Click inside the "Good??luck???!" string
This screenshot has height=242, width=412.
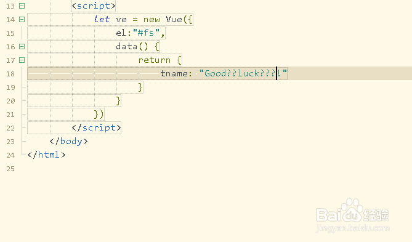tap(243, 73)
